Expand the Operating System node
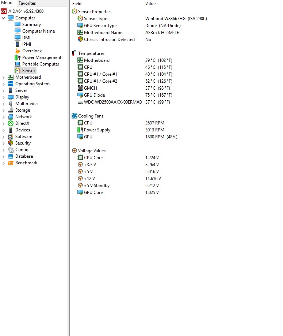 coord(3,84)
